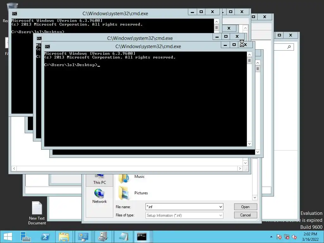Open the Control Panel taskbar icon
Screen dimensions: 324x243
coord(83,237)
